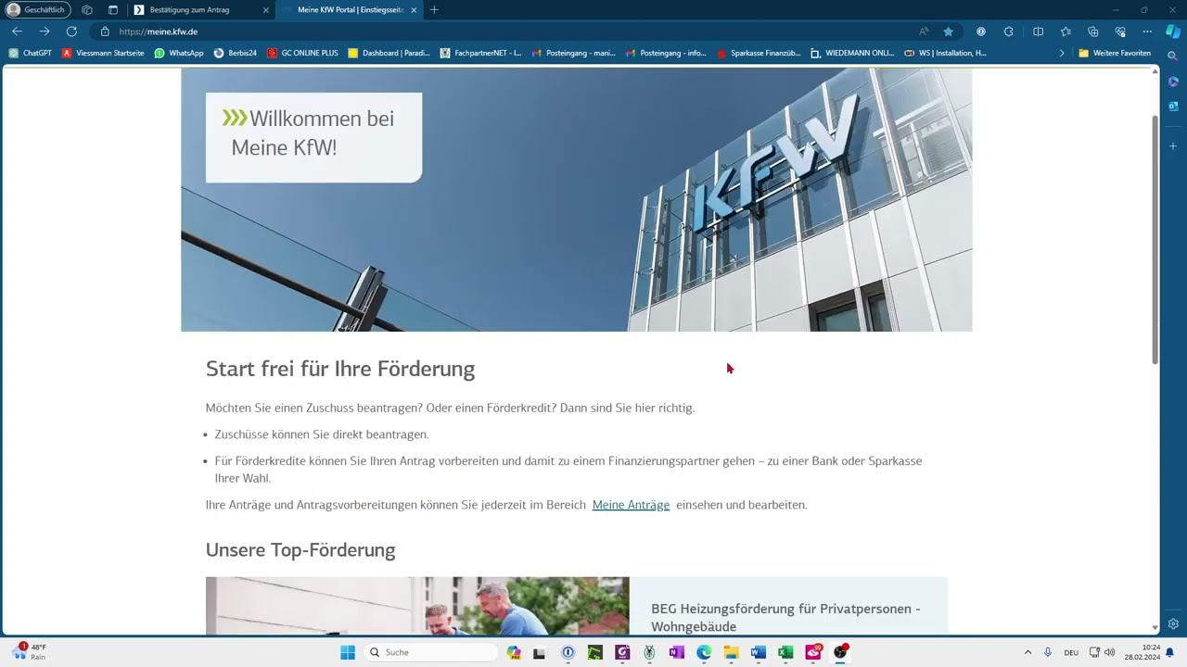Open the FachpartnerNET bookmark

(x=481, y=53)
